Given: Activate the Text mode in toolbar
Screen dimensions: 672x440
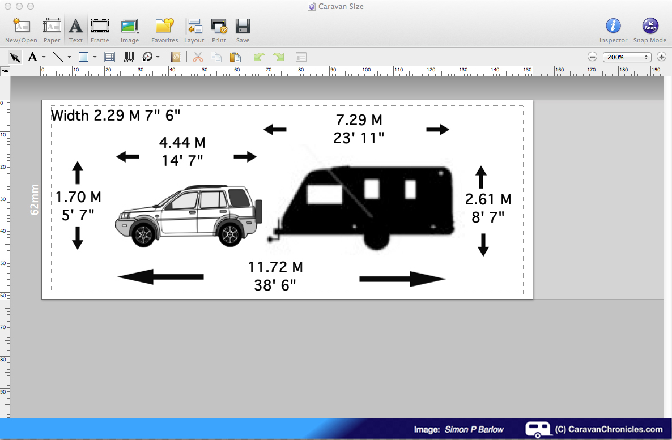Looking at the screenshot, I should coord(76,30).
